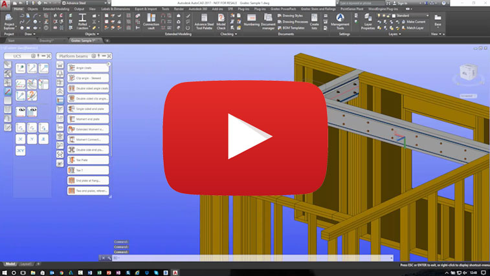Viewport: 490px width, 276px height.
Task: Choose Double sided angle cleats joint
Action: 88,89
